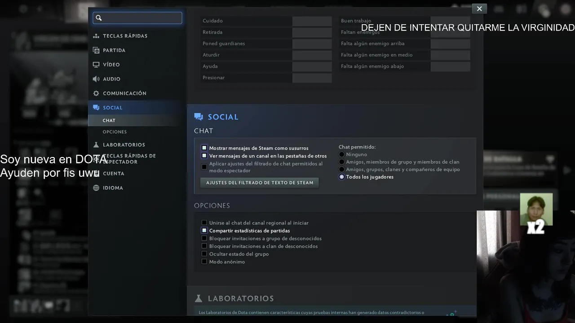Click the Audio speaker icon
The width and height of the screenshot is (575, 323).
tap(96, 79)
